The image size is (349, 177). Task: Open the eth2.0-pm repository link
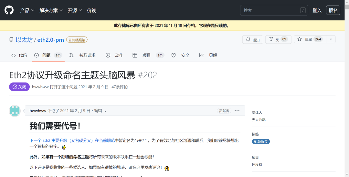click(50, 40)
